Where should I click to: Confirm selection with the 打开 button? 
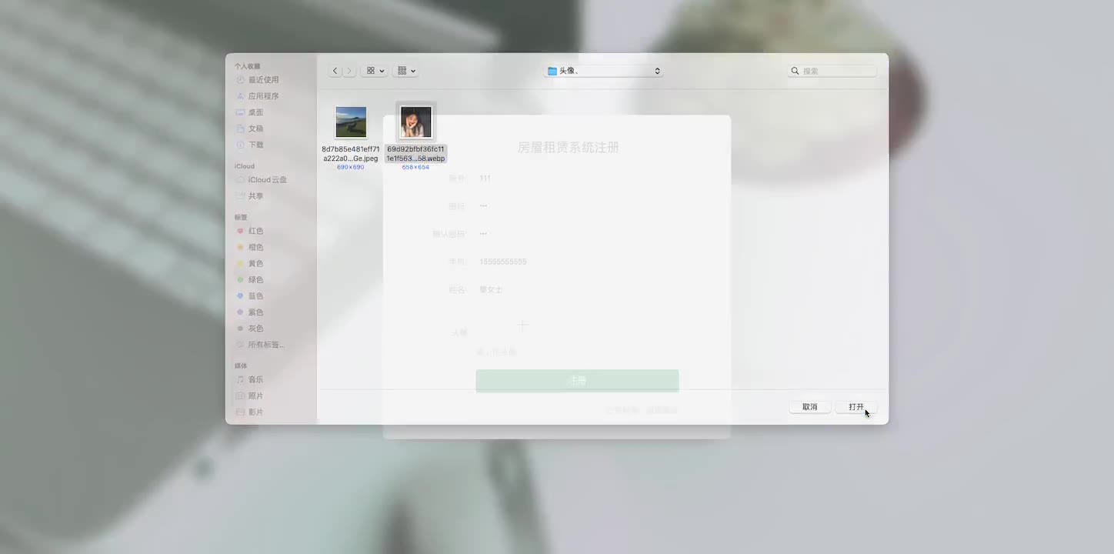pos(856,407)
